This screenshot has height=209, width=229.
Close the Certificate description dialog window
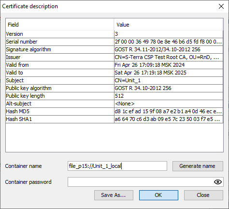[x=221, y=6]
